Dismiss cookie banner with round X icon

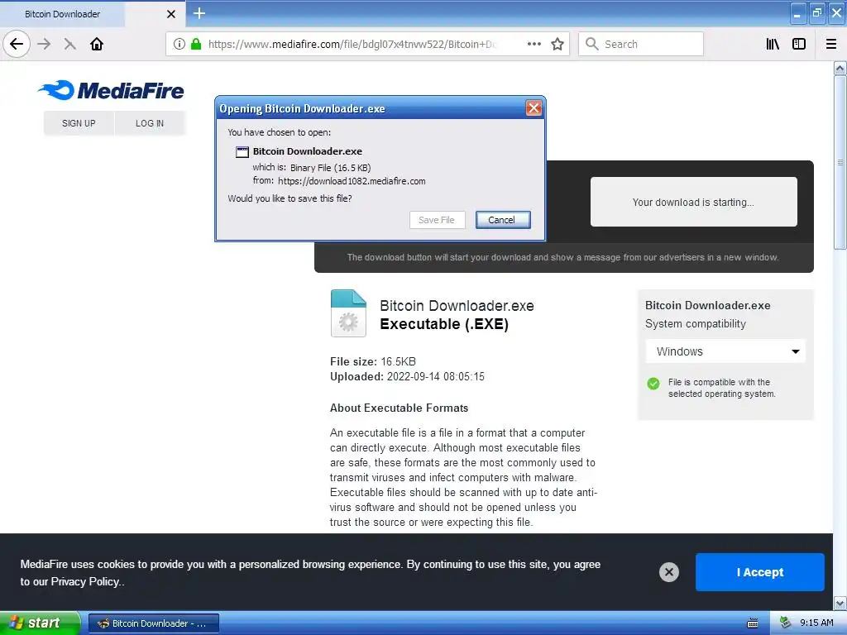[668, 572]
